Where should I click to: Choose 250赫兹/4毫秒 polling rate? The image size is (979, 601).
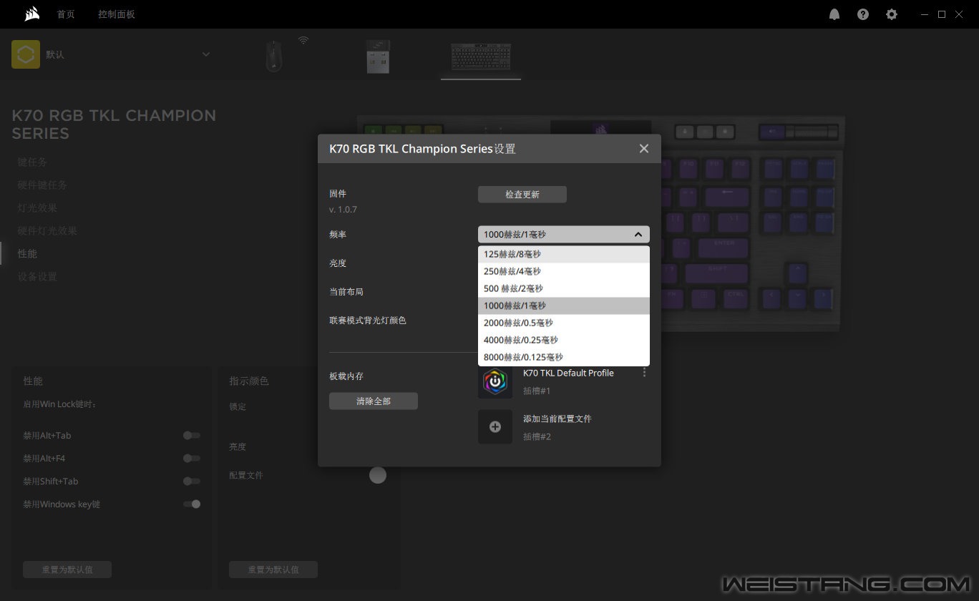[x=564, y=272]
